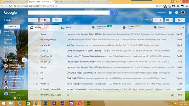Launch Opera from the taskbar
The width and height of the screenshot is (189, 106).
tap(80, 103)
